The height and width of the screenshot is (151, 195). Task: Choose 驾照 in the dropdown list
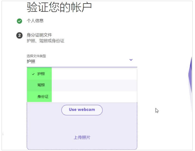pos(41,85)
